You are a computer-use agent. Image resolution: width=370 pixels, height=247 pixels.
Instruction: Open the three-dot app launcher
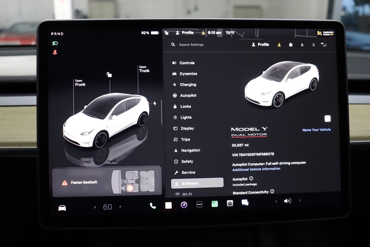pos(199,204)
